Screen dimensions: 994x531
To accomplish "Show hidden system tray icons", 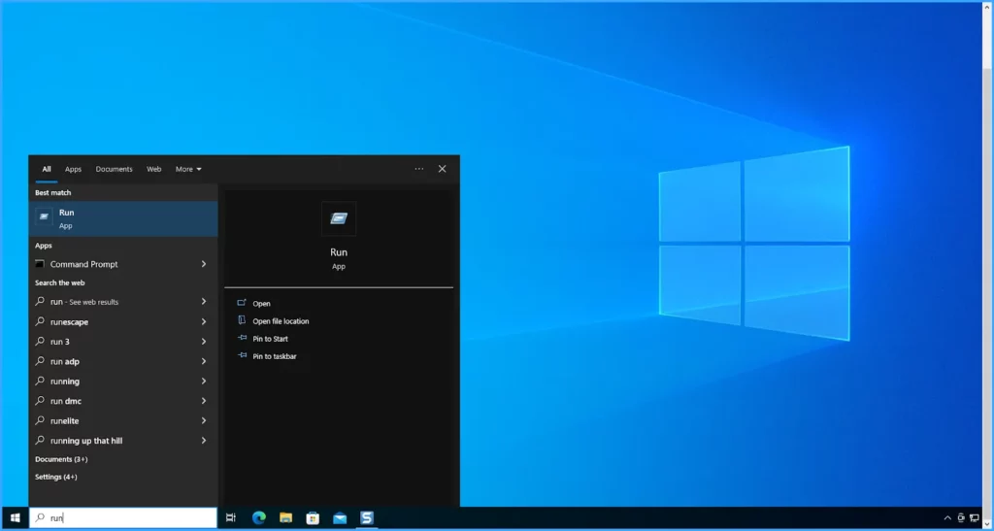I will pos(946,518).
